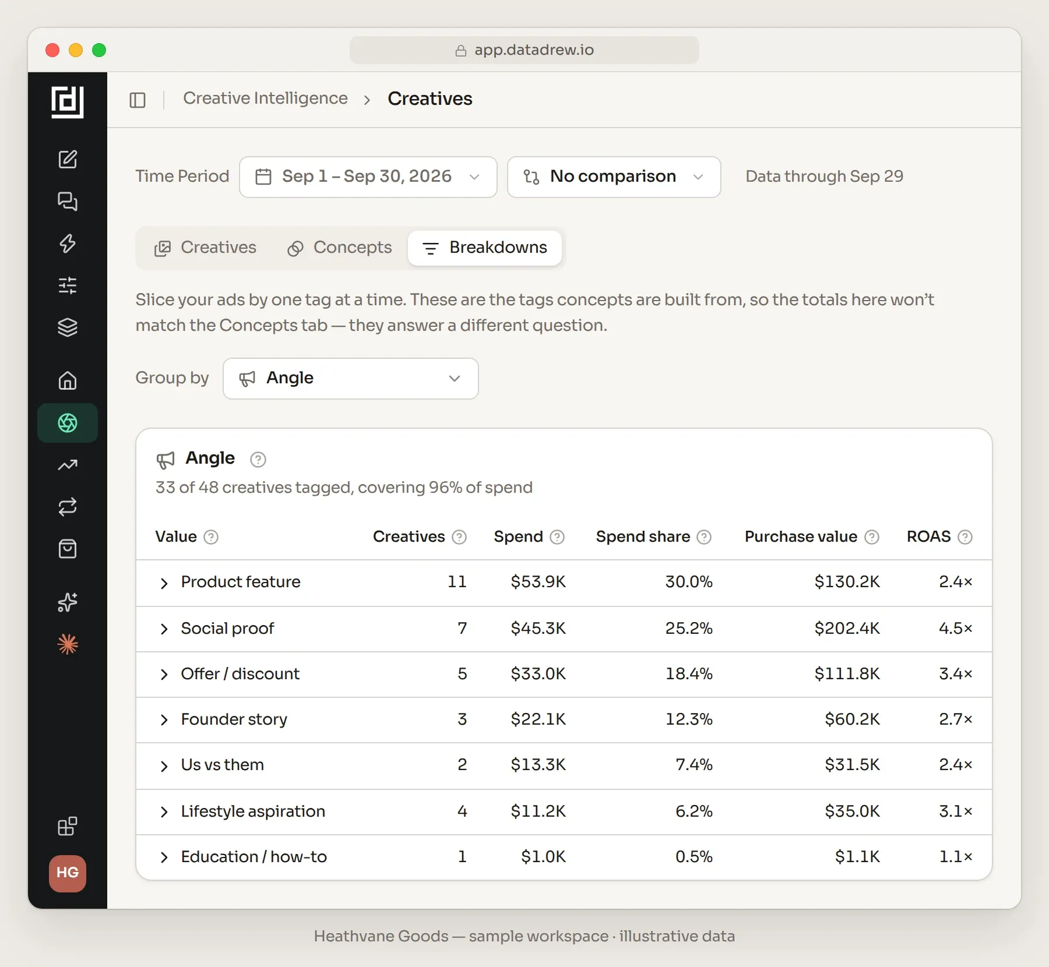Open the lightning bolt icon in sidebar

point(68,243)
